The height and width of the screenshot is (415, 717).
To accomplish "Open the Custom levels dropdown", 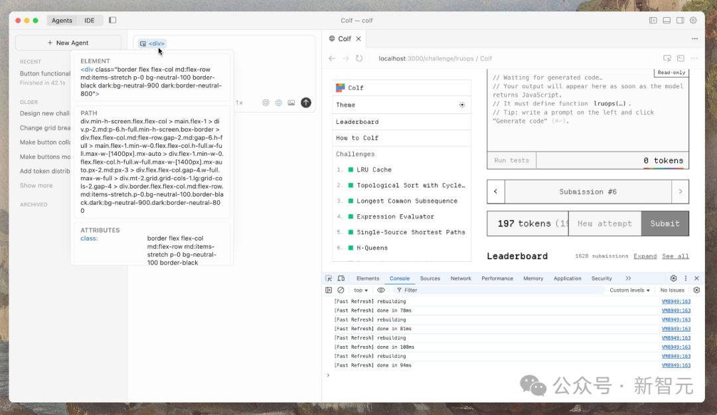I will tap(629, 290).
